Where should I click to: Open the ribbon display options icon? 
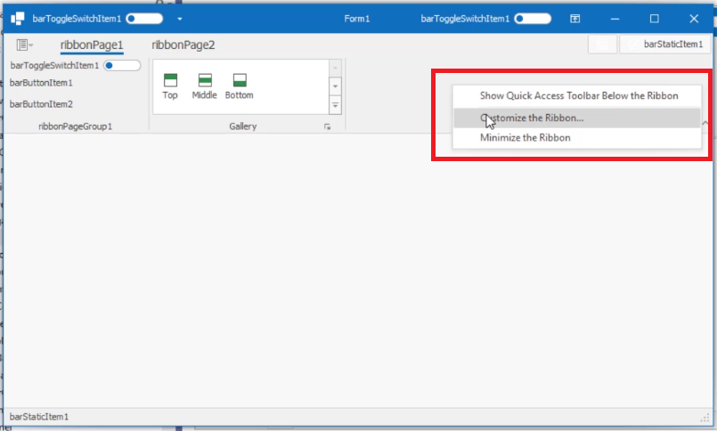tap(574, 19)
